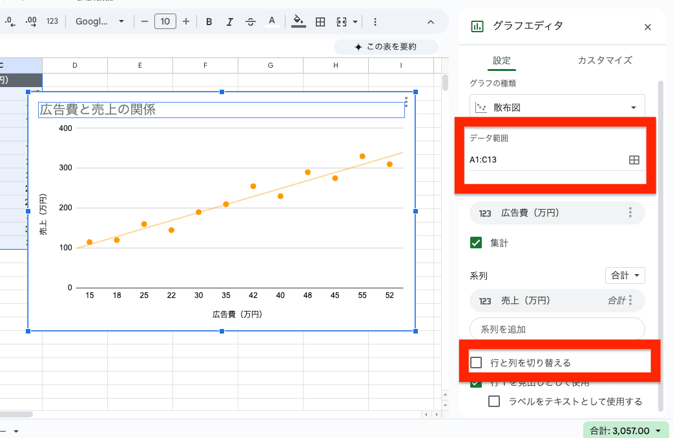
Task: Click the 系列を追加 field
Action: pos(557,329)
